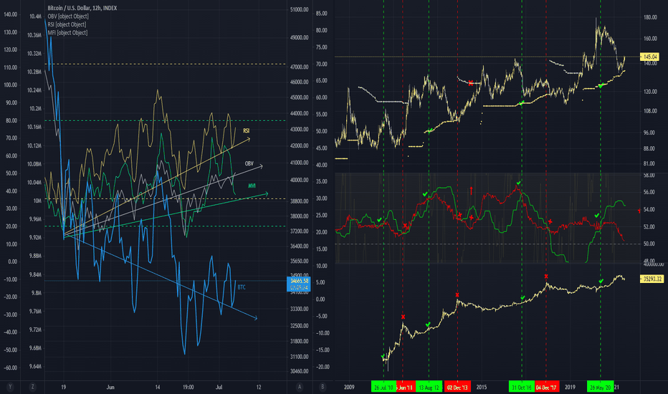The width and height of the screenshot is (668, 394).
Task: Click the BTC trendline label
Action: (x=242, y=287)
